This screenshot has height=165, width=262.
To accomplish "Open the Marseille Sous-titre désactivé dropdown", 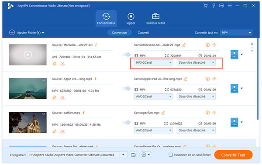I will point(196,62).
